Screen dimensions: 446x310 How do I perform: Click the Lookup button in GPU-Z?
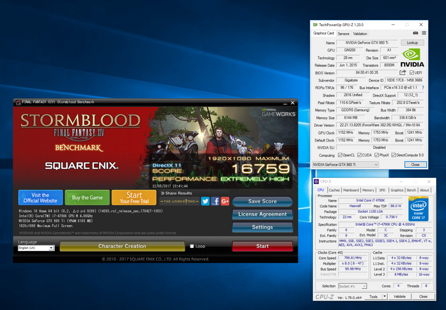(x=412, y=43)
